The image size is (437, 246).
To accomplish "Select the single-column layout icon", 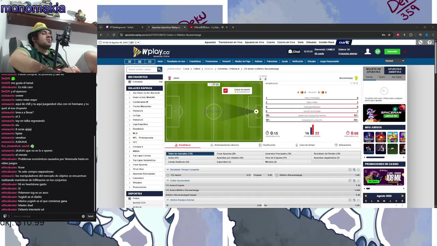I will click(x=129, y=61).
